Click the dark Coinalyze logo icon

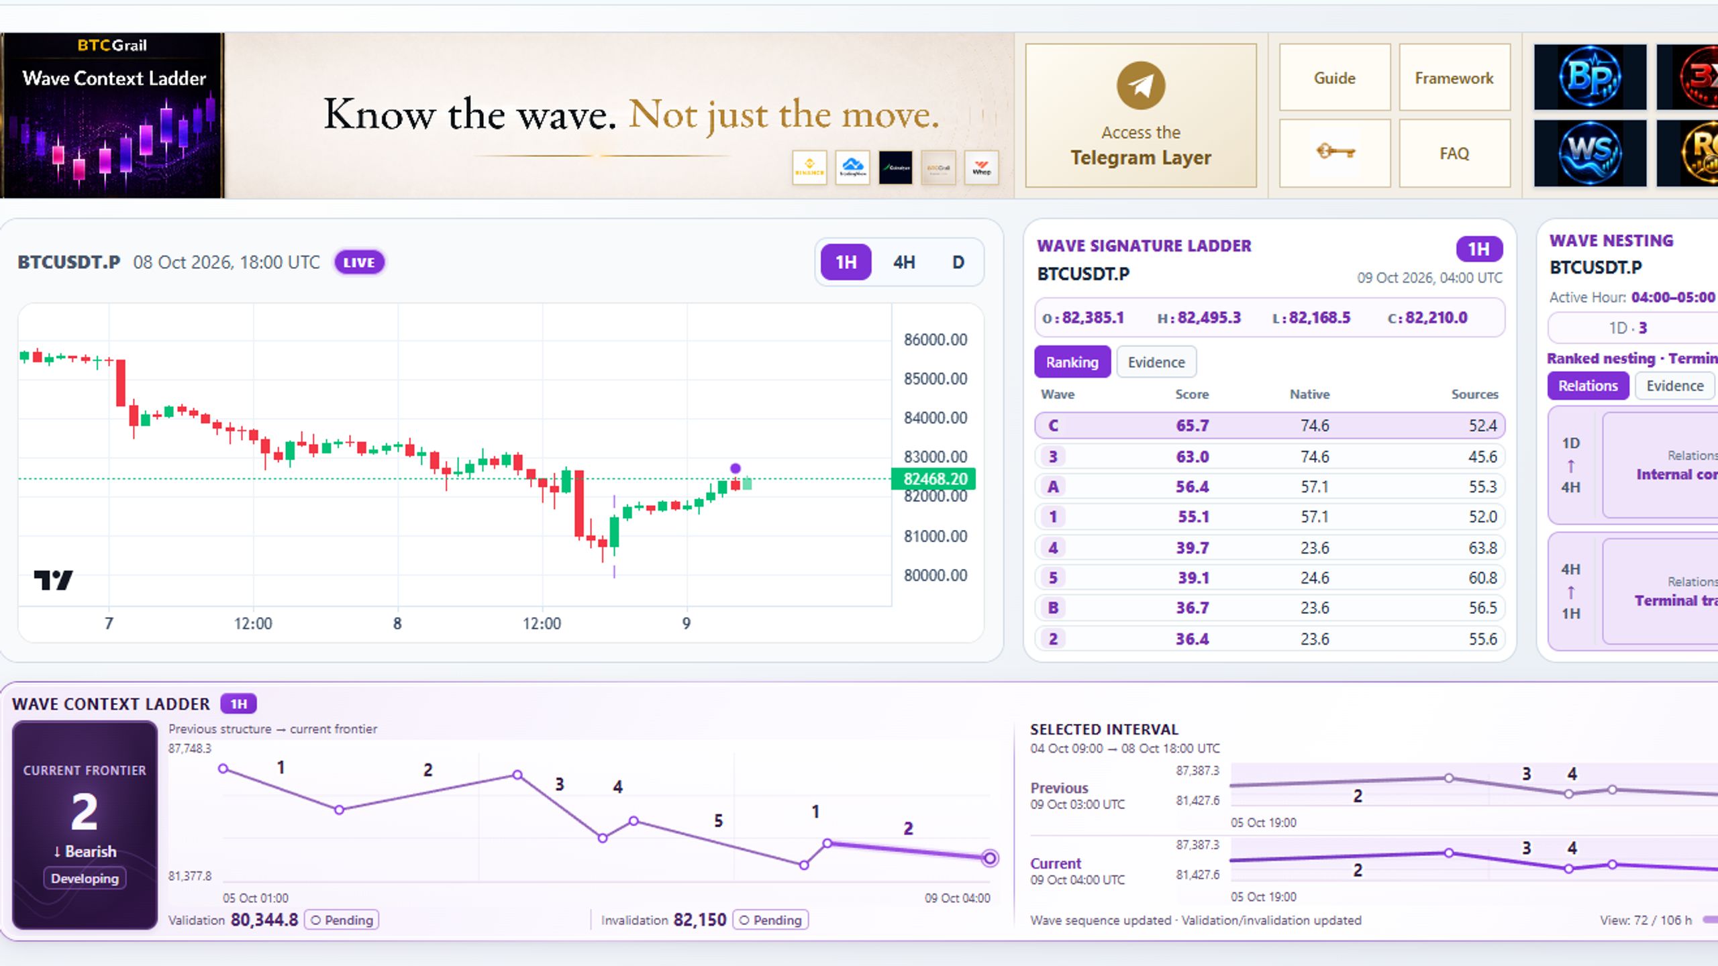[x=895, y=167]
